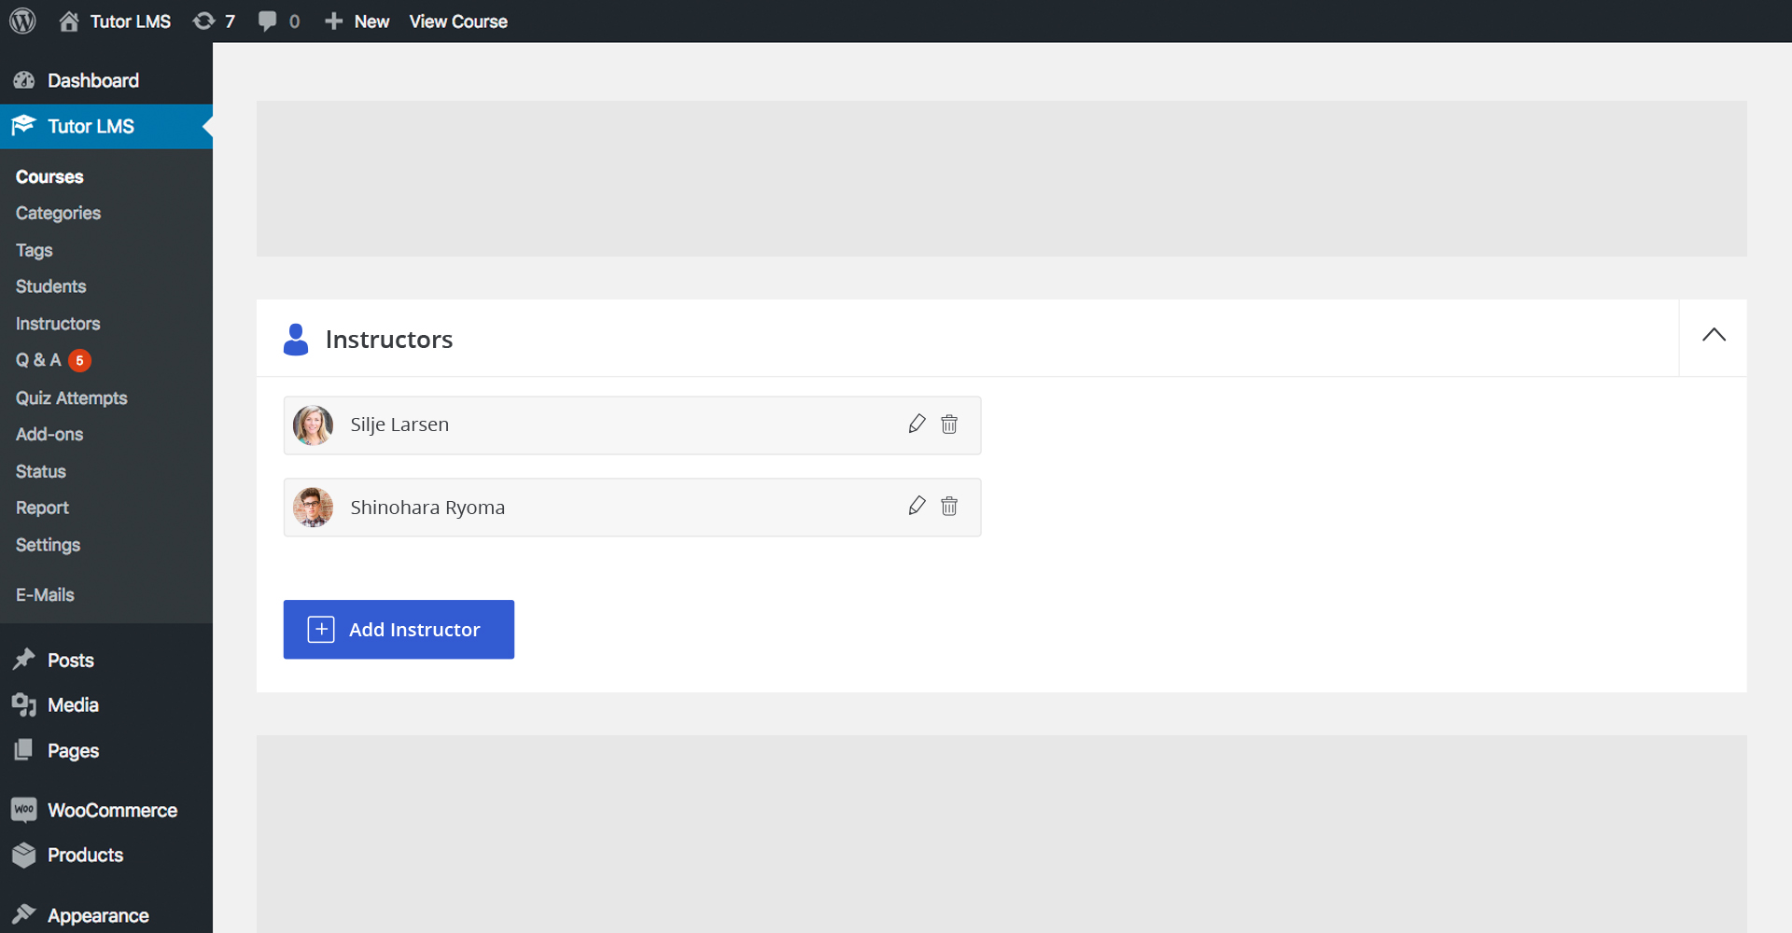Delete instructor Silje Larsen with trash icon
1792x933 pixels.
949,425
